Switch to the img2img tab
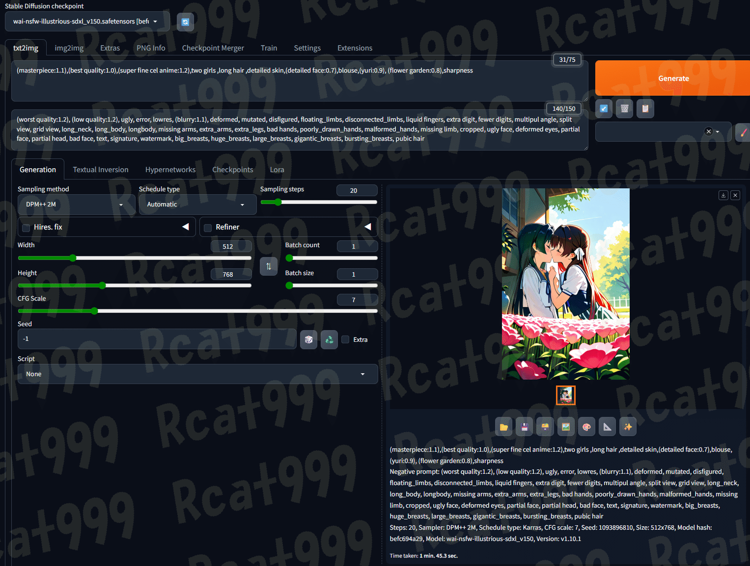 click(x=69, y=48)
